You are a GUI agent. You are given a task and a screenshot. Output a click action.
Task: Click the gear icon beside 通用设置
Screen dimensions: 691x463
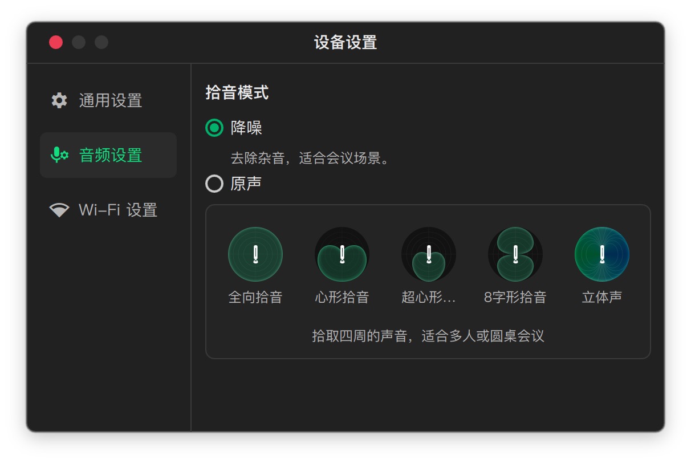(x=59, y=100)
